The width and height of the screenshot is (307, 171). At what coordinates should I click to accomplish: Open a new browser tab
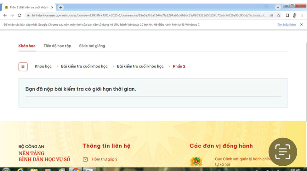61,7
